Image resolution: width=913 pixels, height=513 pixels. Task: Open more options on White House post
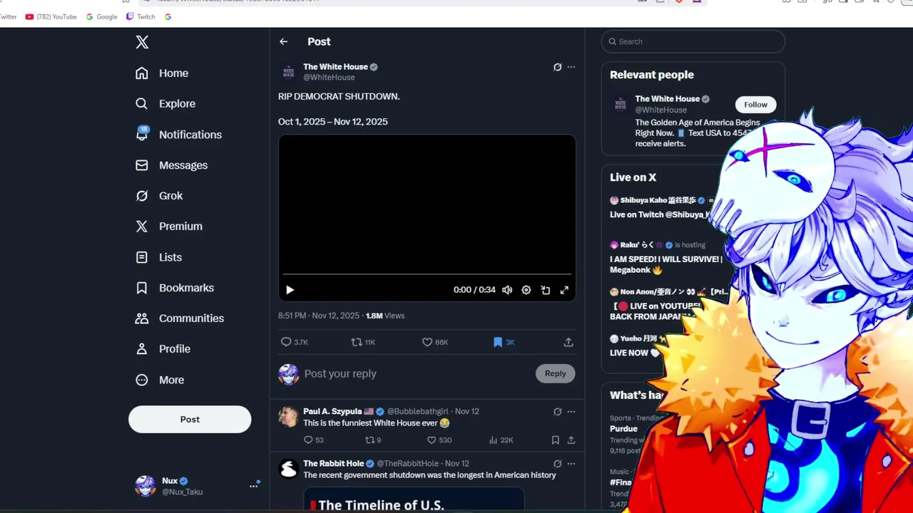tap(571, 67)
